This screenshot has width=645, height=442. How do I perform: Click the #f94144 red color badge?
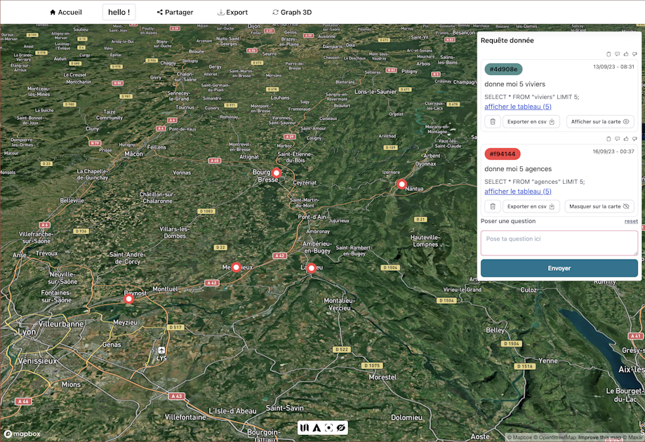click(x=502, y=154)
